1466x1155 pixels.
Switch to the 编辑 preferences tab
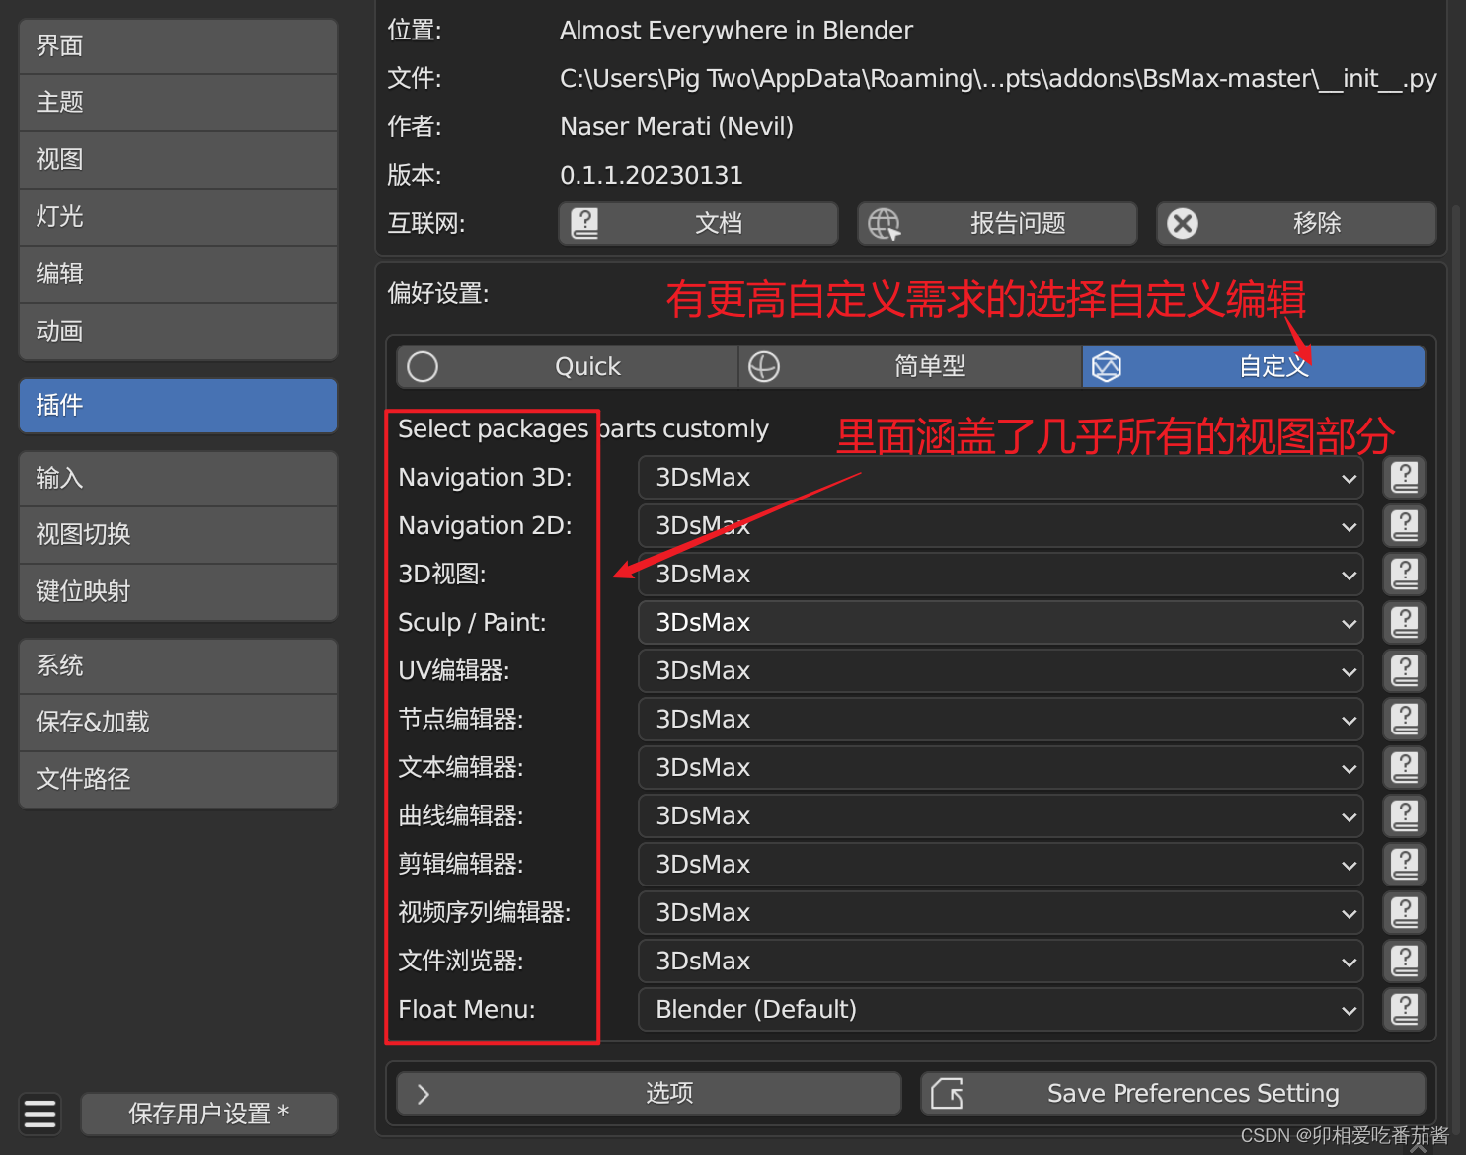pyautogui.click(x=178, y=273)
